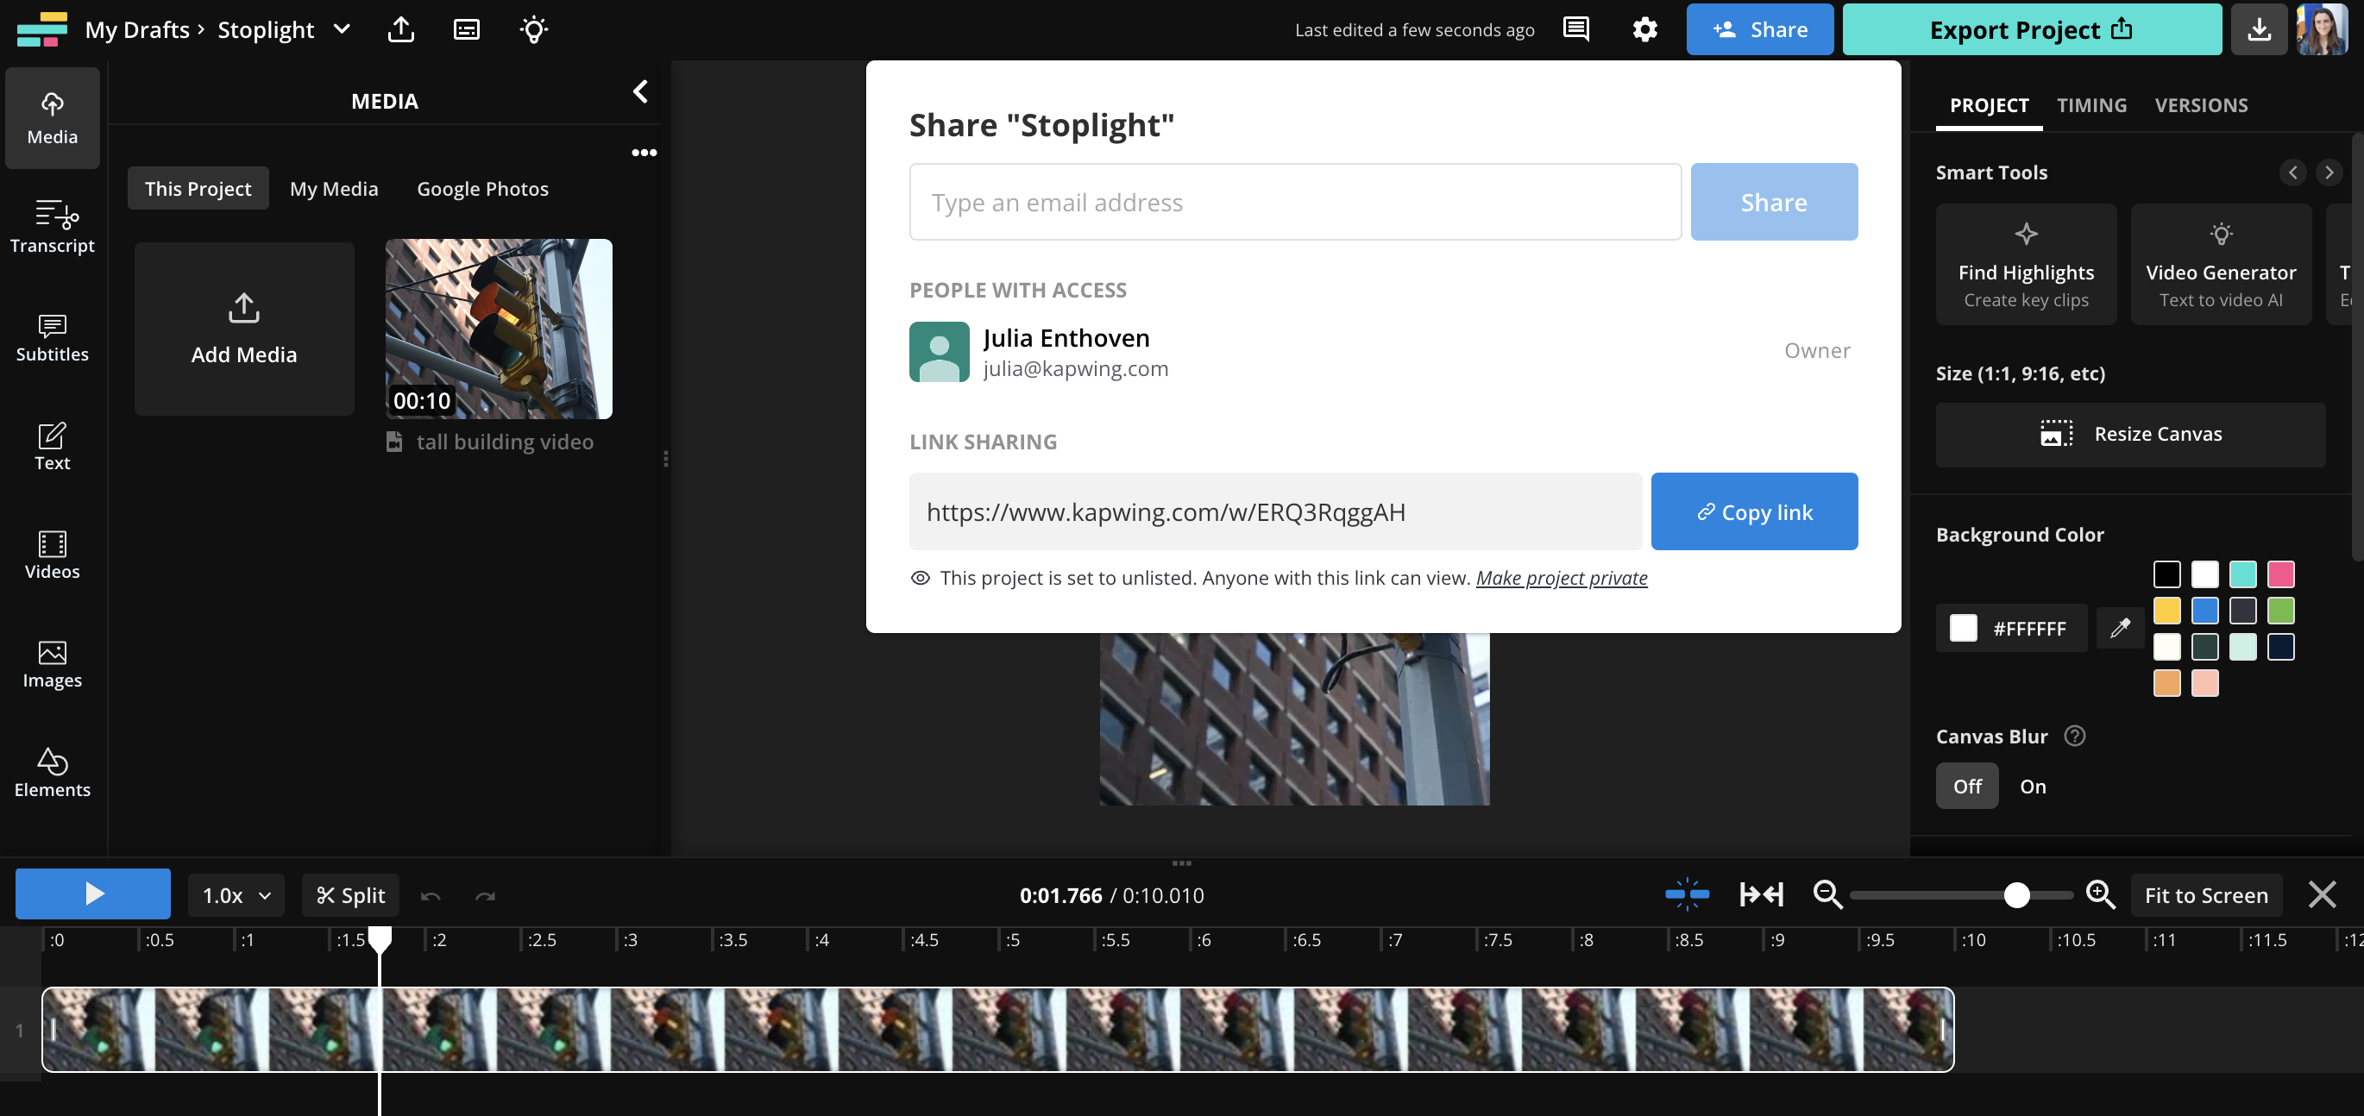Open the Stoplight project name dropdown
Viewport: 2364px width, 1116px height.
[x=342, y=28]
